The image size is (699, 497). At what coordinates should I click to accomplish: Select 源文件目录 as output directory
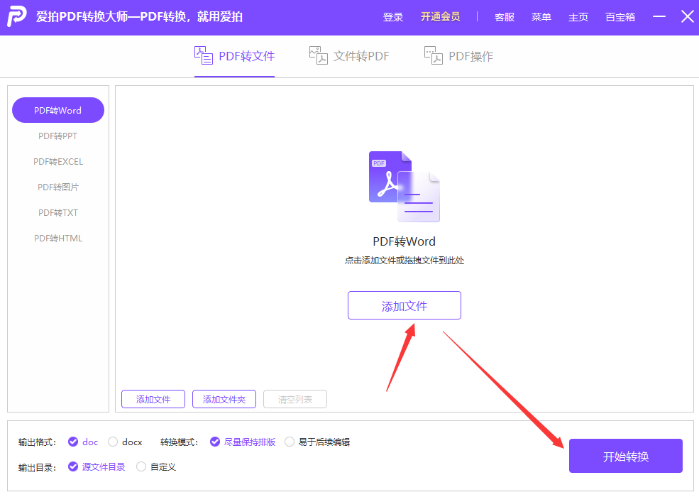click(97, 466)
